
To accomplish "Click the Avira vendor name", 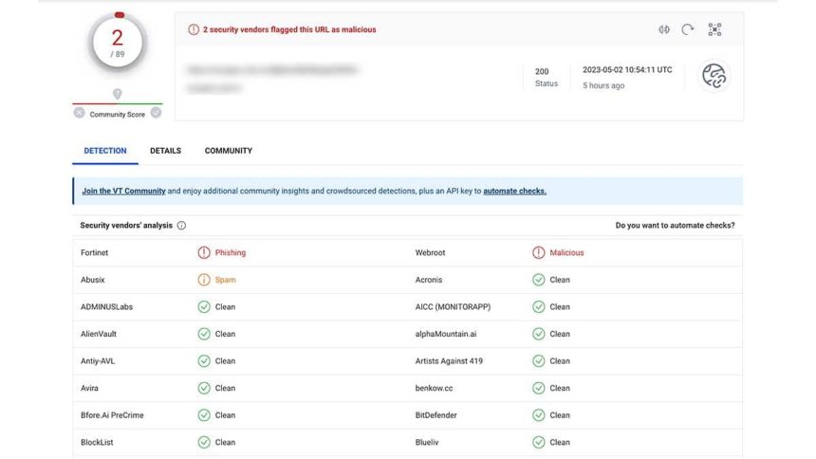I will coord(89,388).
